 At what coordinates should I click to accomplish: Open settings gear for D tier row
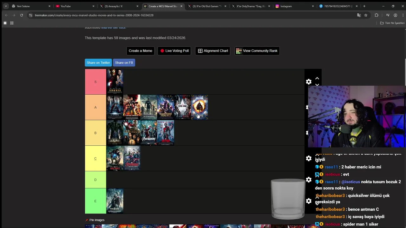tap(309, 180)
